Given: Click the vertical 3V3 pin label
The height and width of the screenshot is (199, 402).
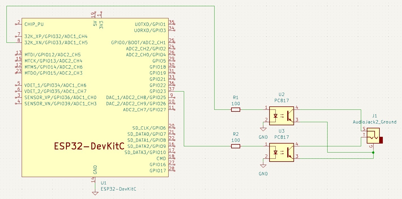Looking at the screenshot, I should 101,25.
